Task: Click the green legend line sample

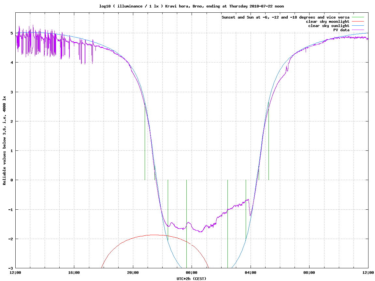Action: pos(357,17)
